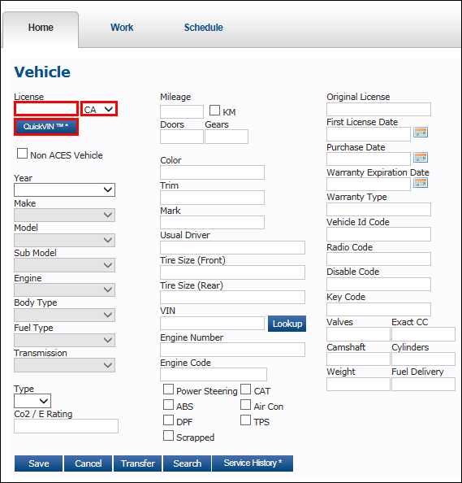Click the Exact CC field
Viewport: 462px width, 483px height.
pyautogui.click(x=423, y=334)
